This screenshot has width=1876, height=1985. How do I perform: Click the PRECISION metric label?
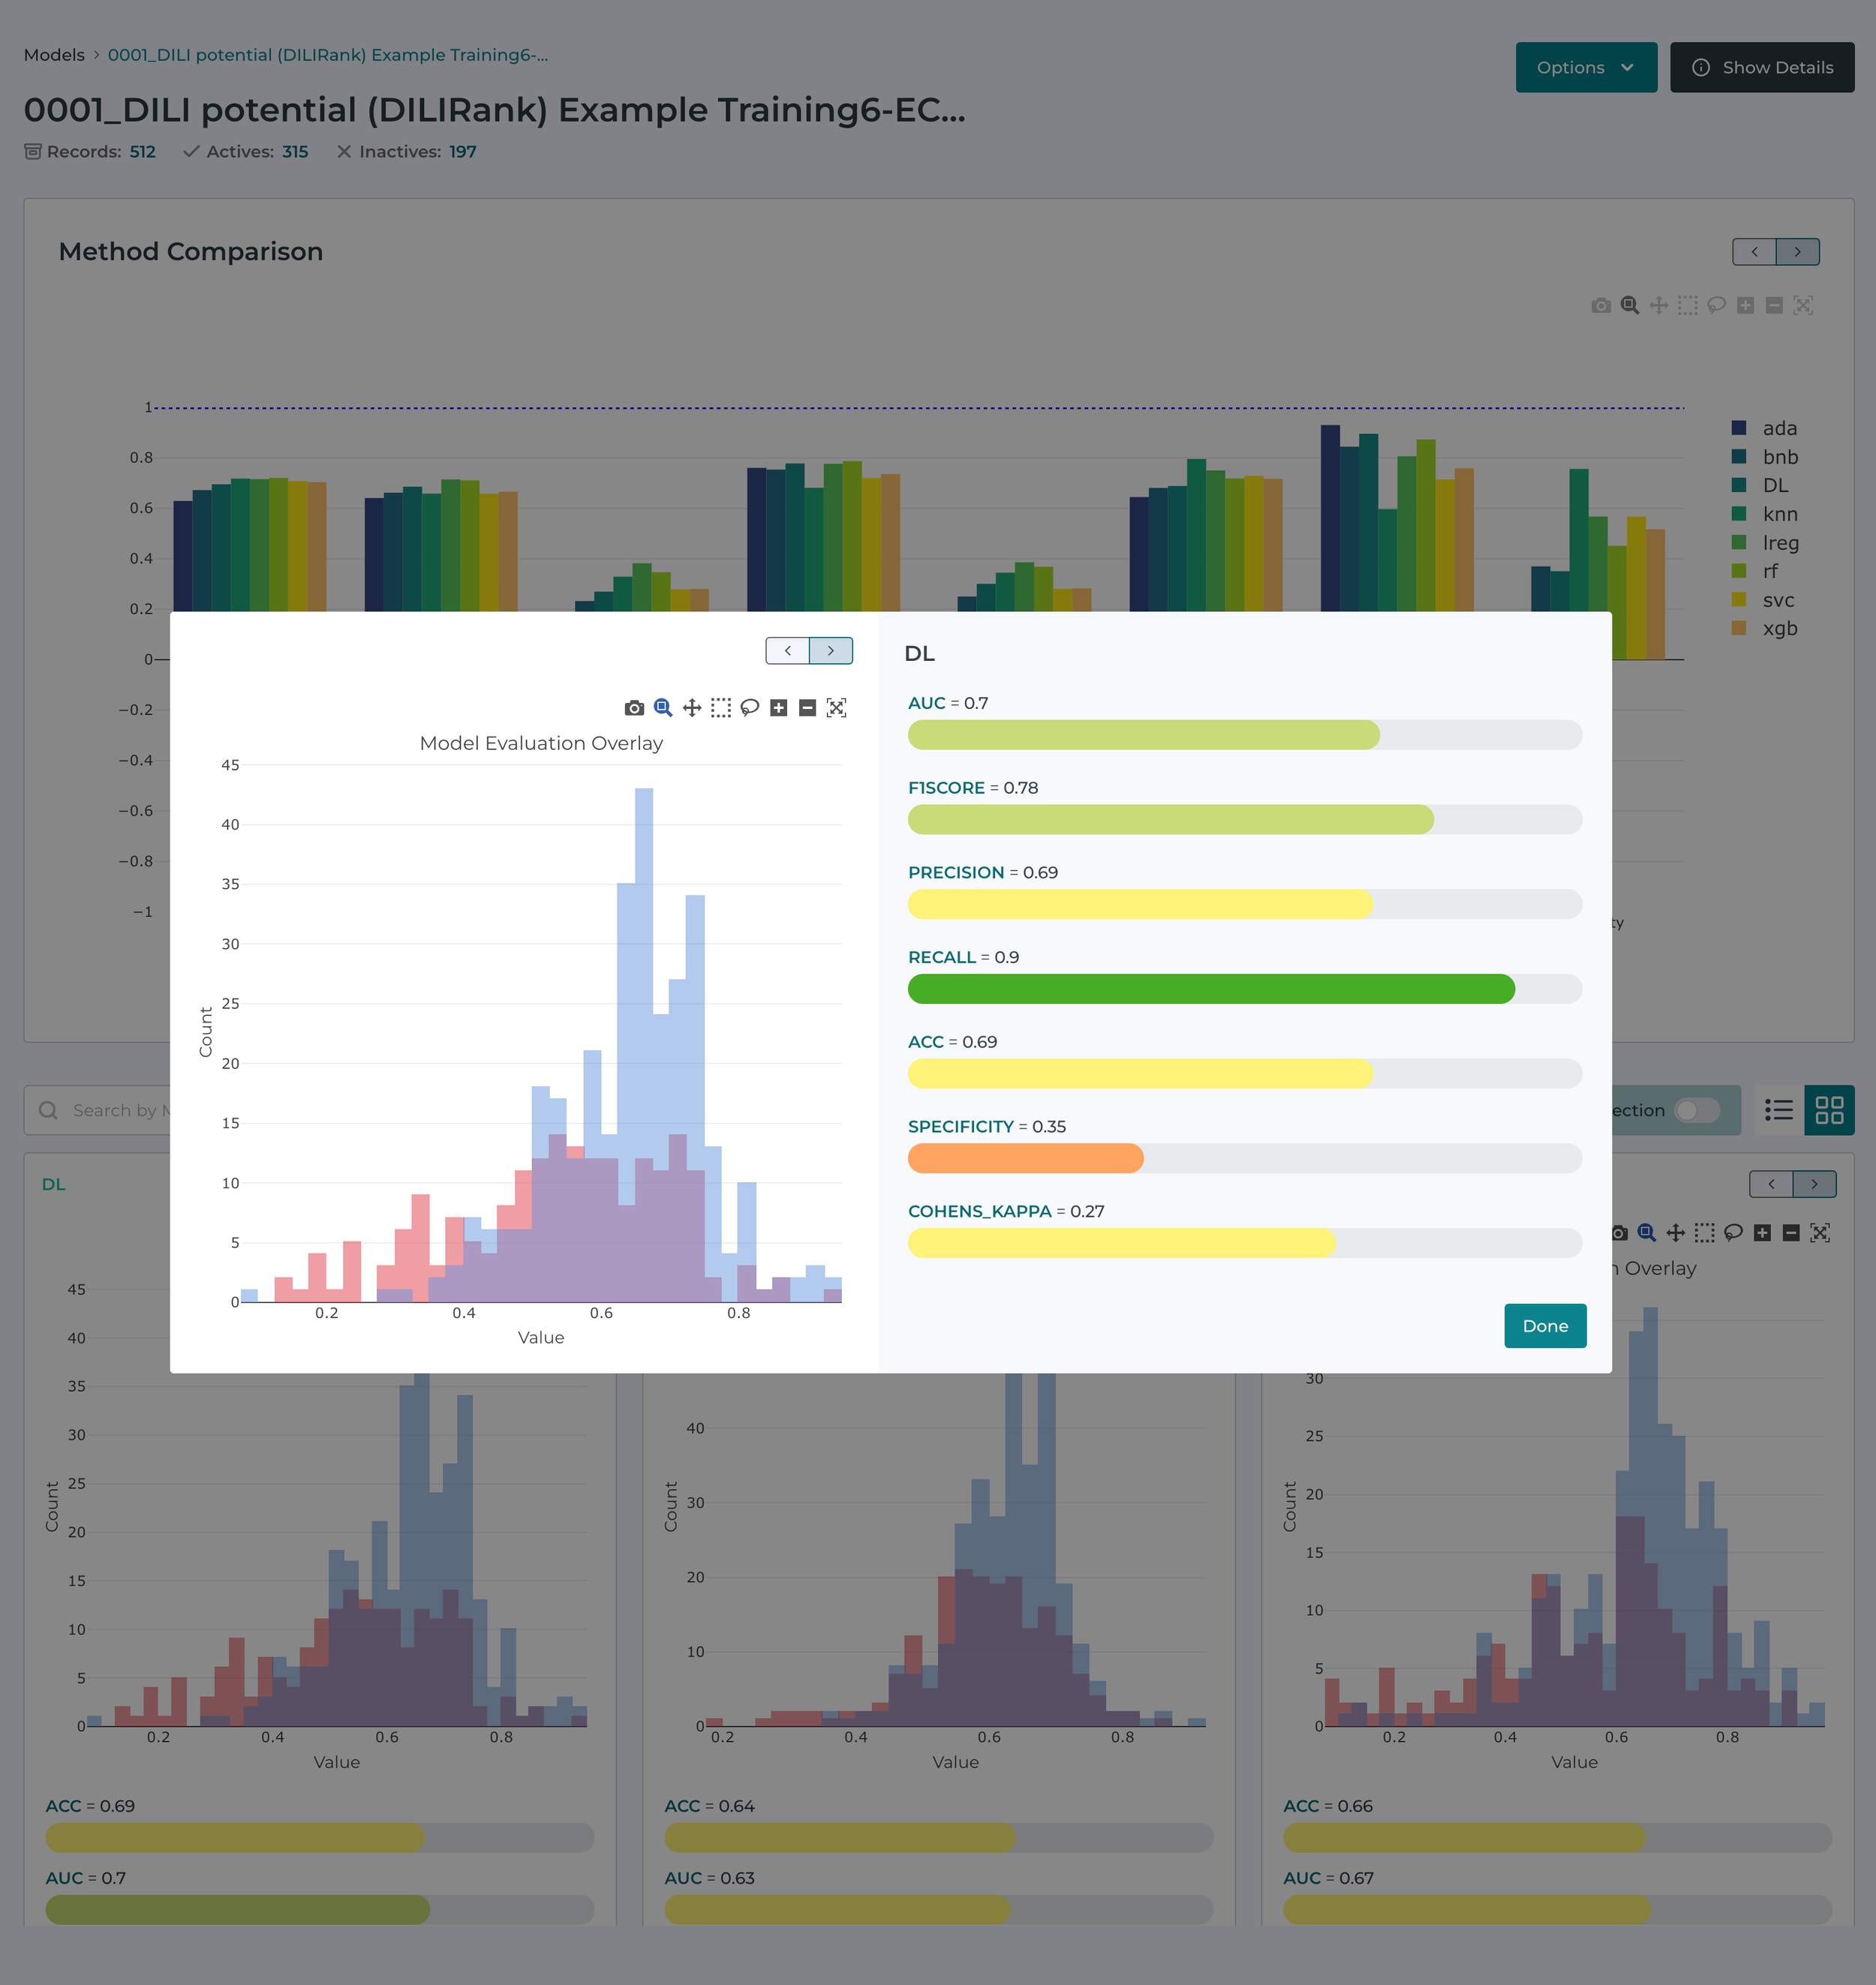pos(956,872)
